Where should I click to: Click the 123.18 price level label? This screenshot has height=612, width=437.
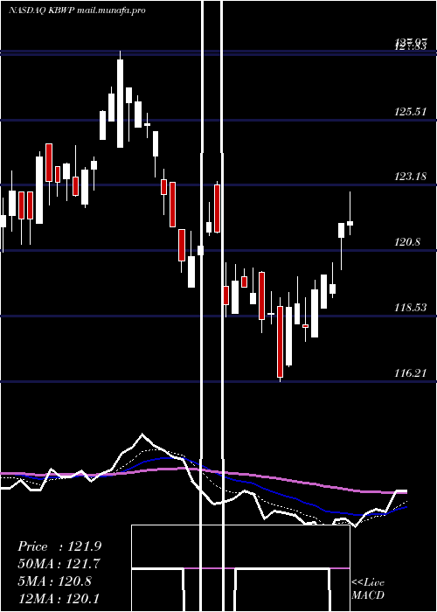pos(410,177)
